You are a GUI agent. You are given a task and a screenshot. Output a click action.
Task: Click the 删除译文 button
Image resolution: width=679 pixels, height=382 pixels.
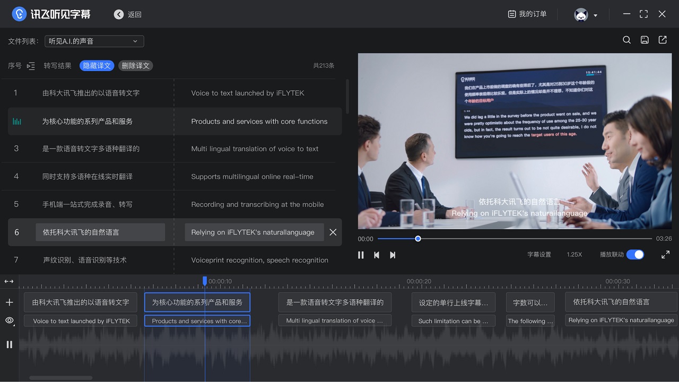pyautogui.click(x=135, y=66)
